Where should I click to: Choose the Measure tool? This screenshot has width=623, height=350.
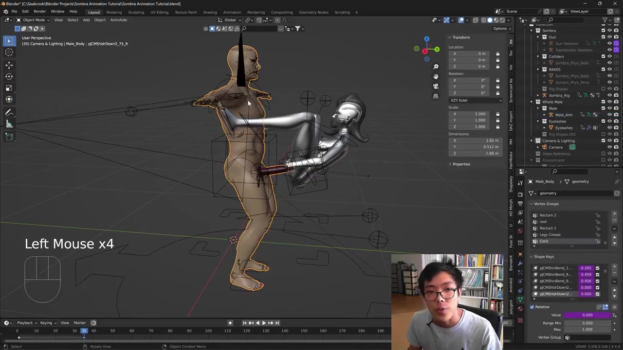9,124
